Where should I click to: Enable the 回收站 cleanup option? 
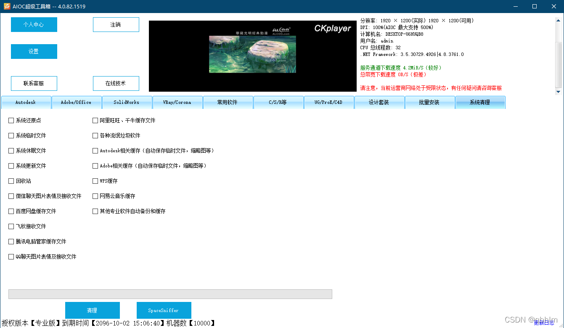coord(11,181)
